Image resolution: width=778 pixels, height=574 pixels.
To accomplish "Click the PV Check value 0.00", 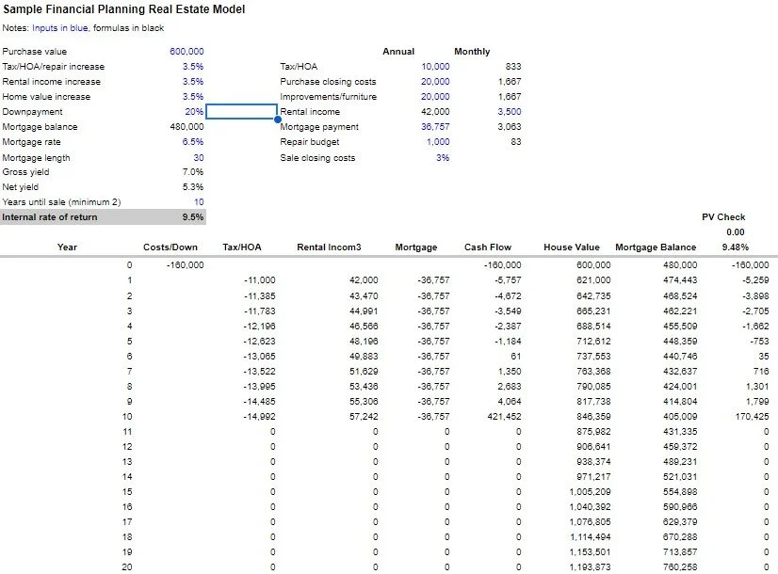I will 736,232.
